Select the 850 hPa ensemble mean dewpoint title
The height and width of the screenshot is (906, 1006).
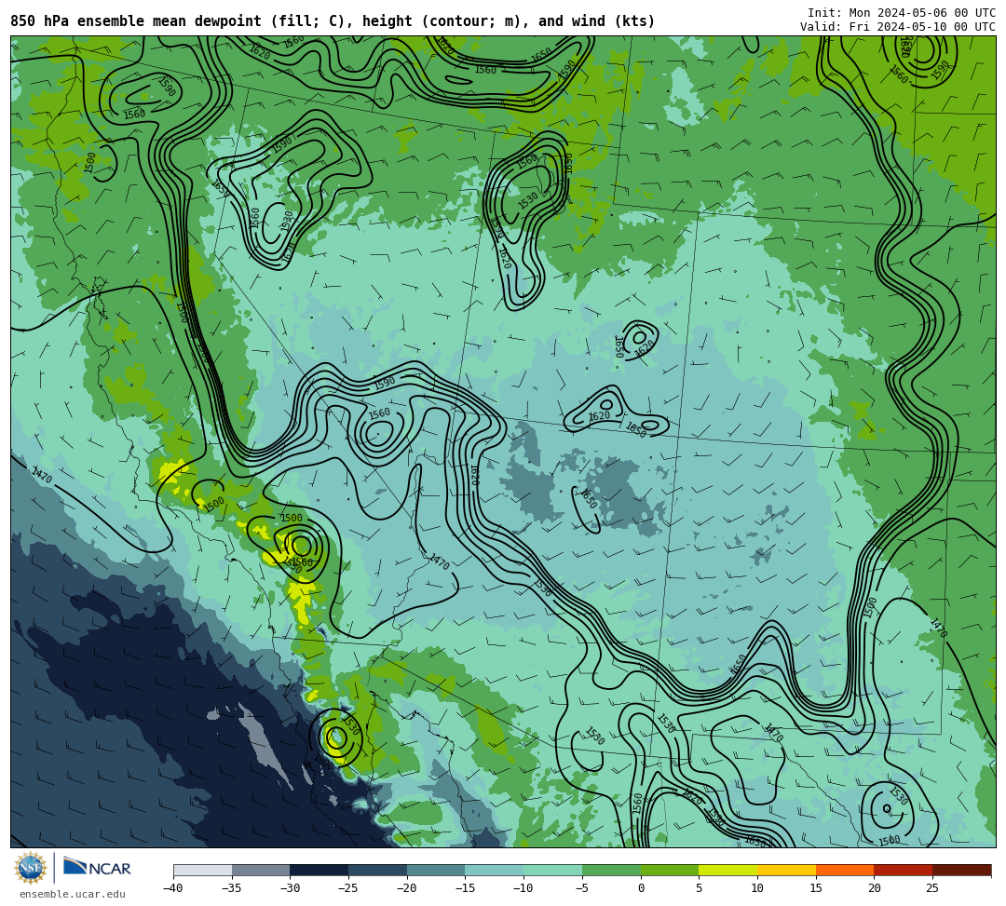(333, 21)
